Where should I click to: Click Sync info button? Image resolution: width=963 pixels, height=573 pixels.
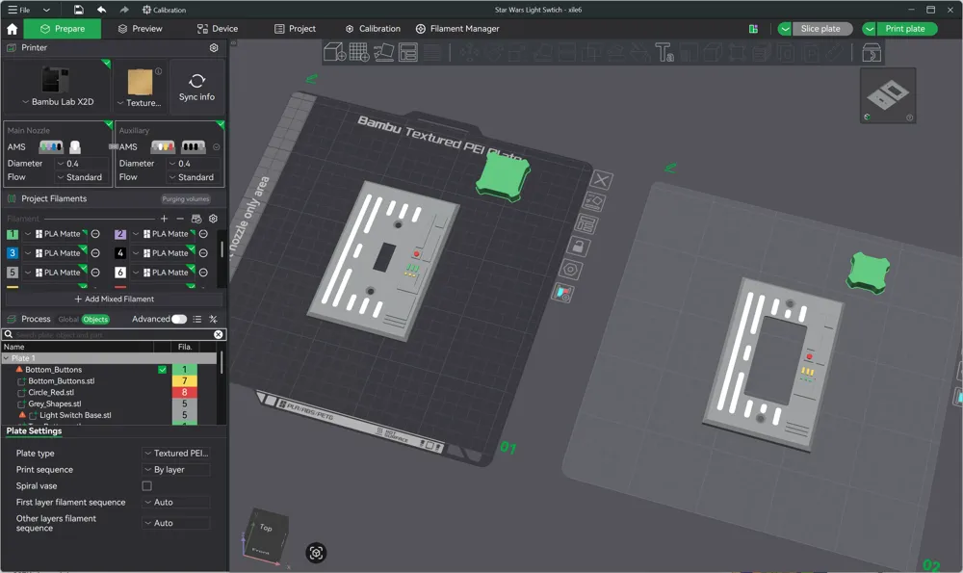coord(196,88)
